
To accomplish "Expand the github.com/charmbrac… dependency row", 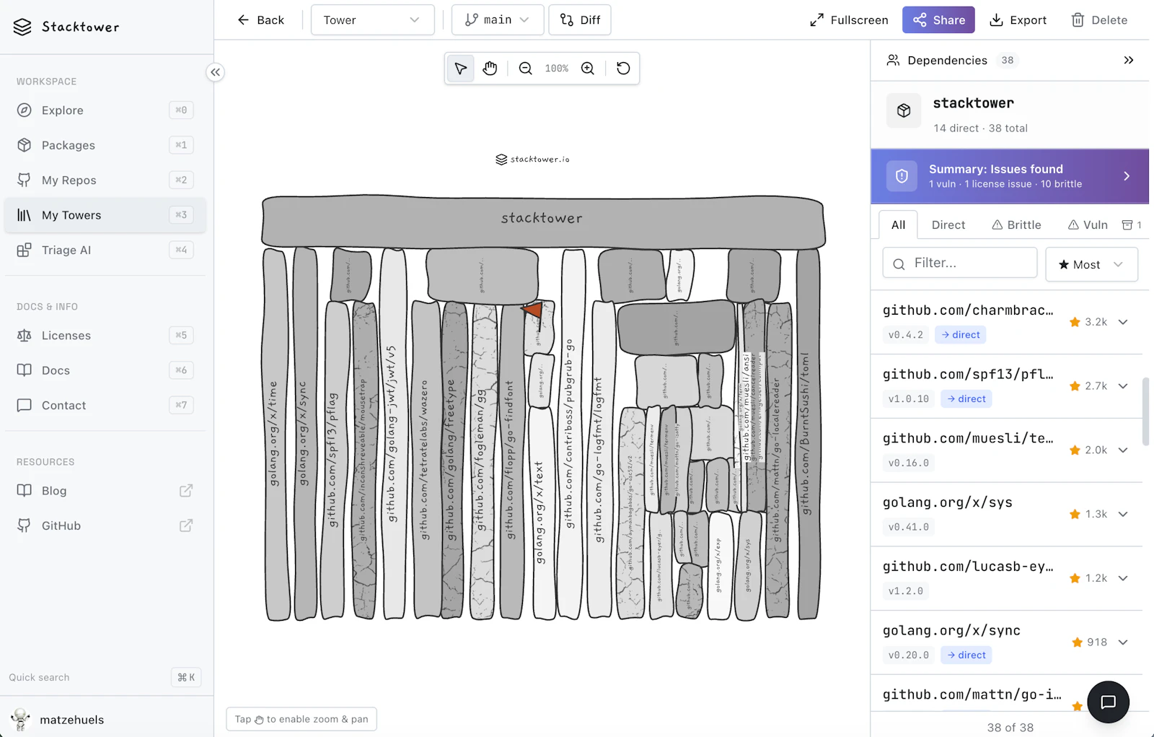I will point(1123,322).
